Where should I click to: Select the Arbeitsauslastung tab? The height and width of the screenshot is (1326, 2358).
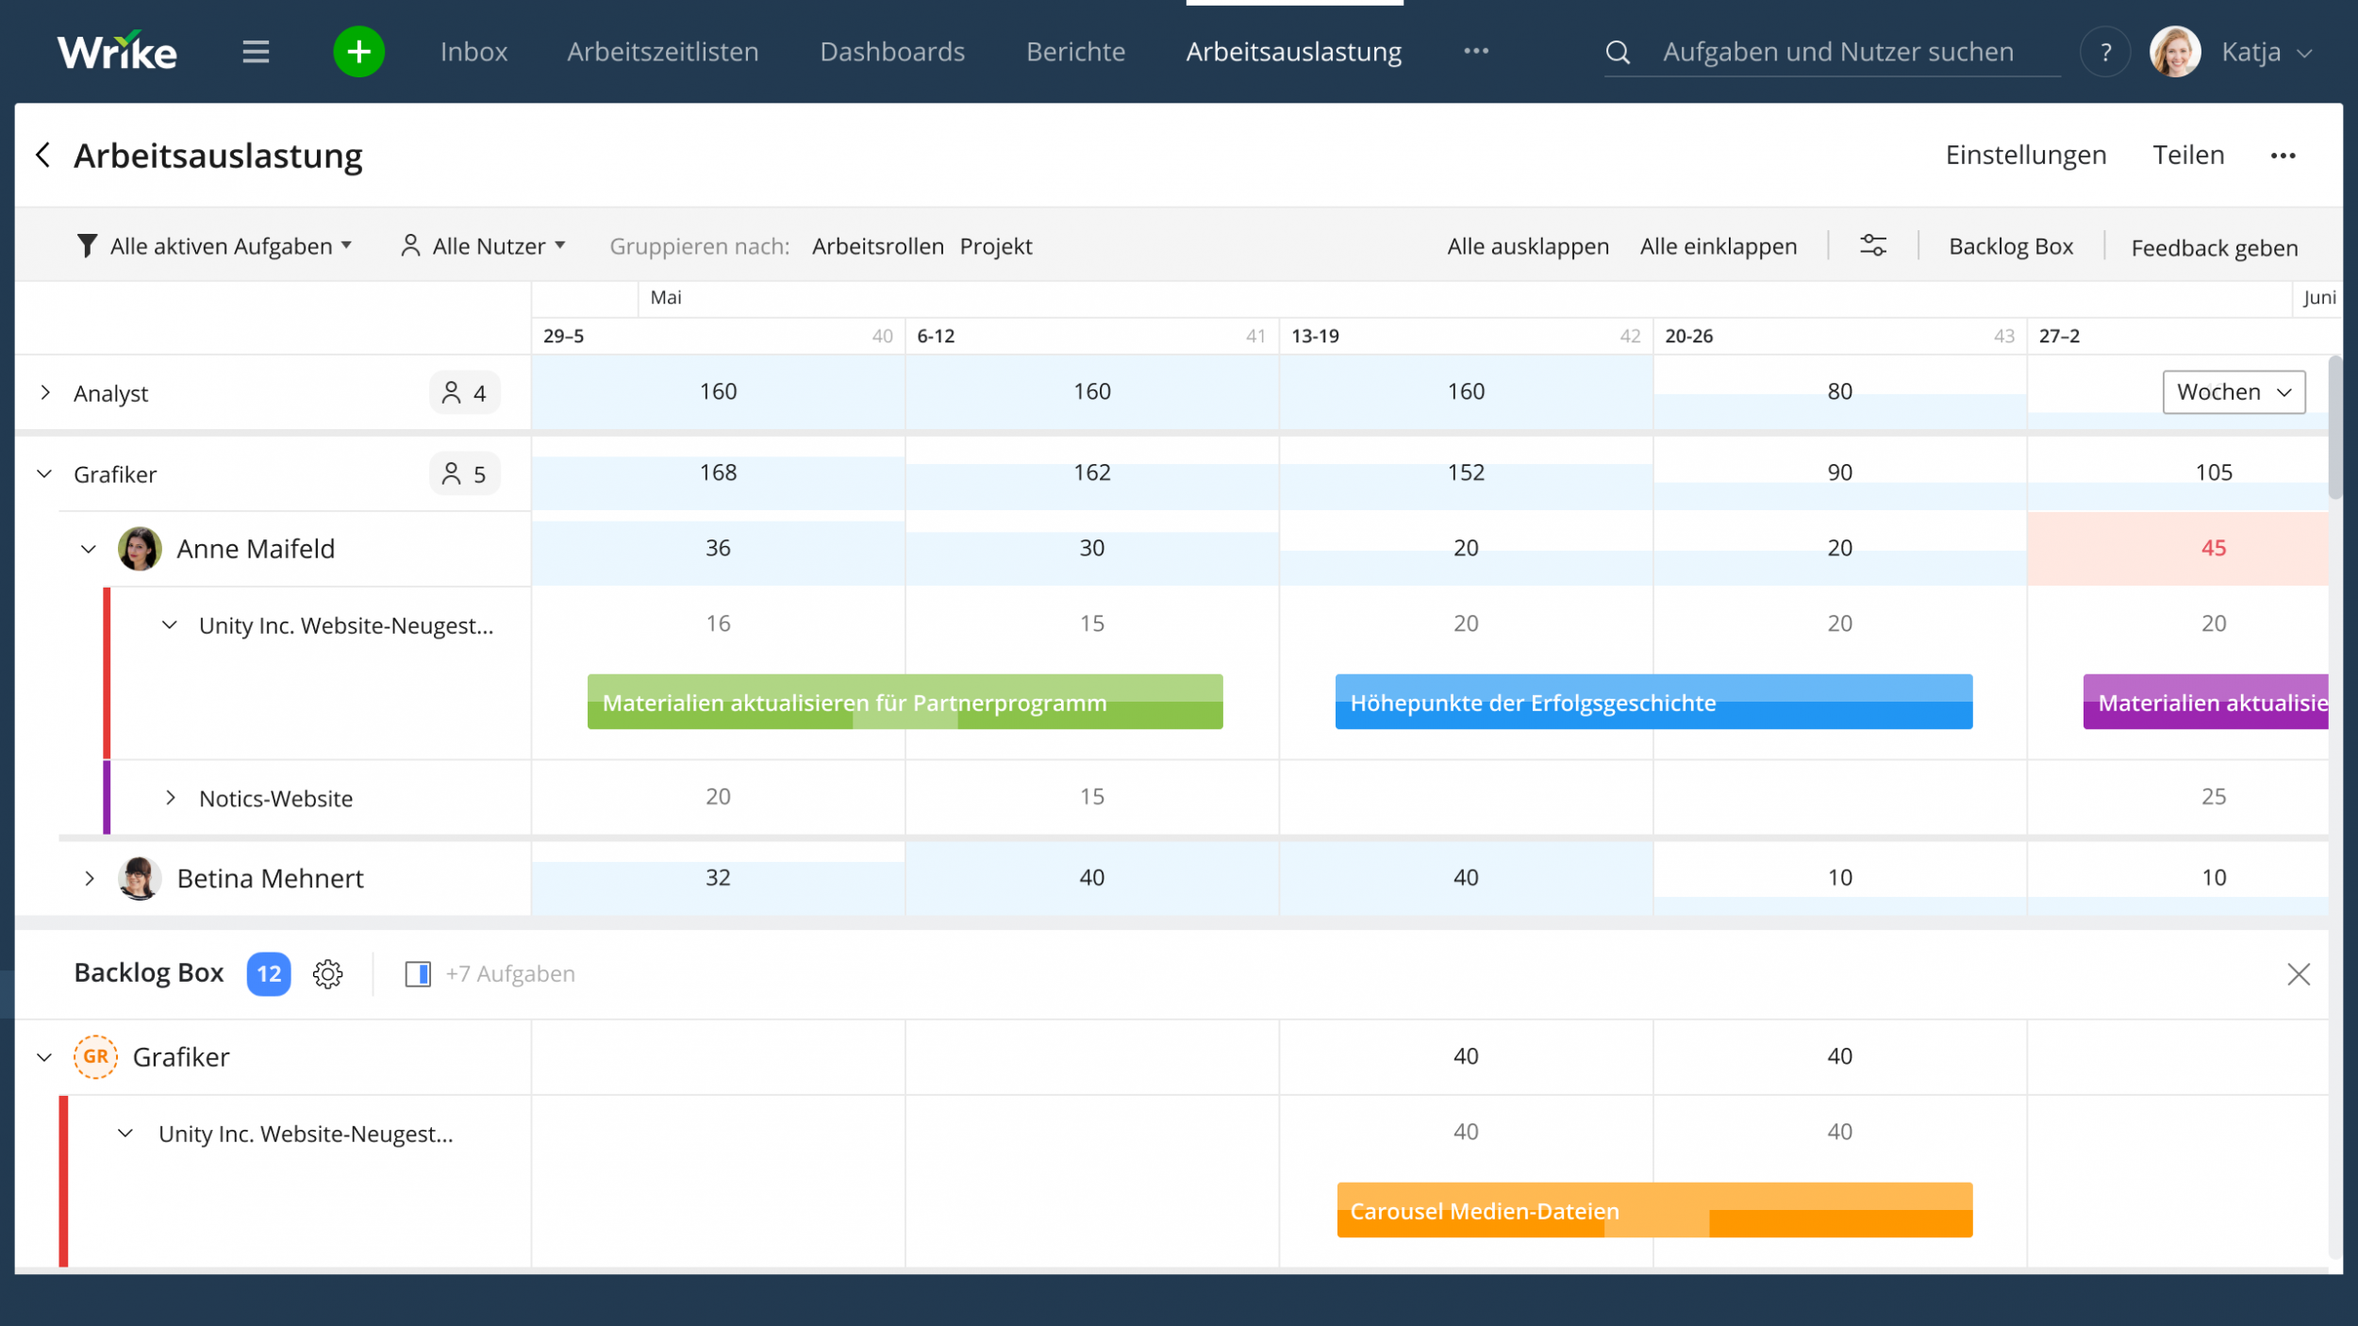pyautogui.click(x=1293, y=52)
